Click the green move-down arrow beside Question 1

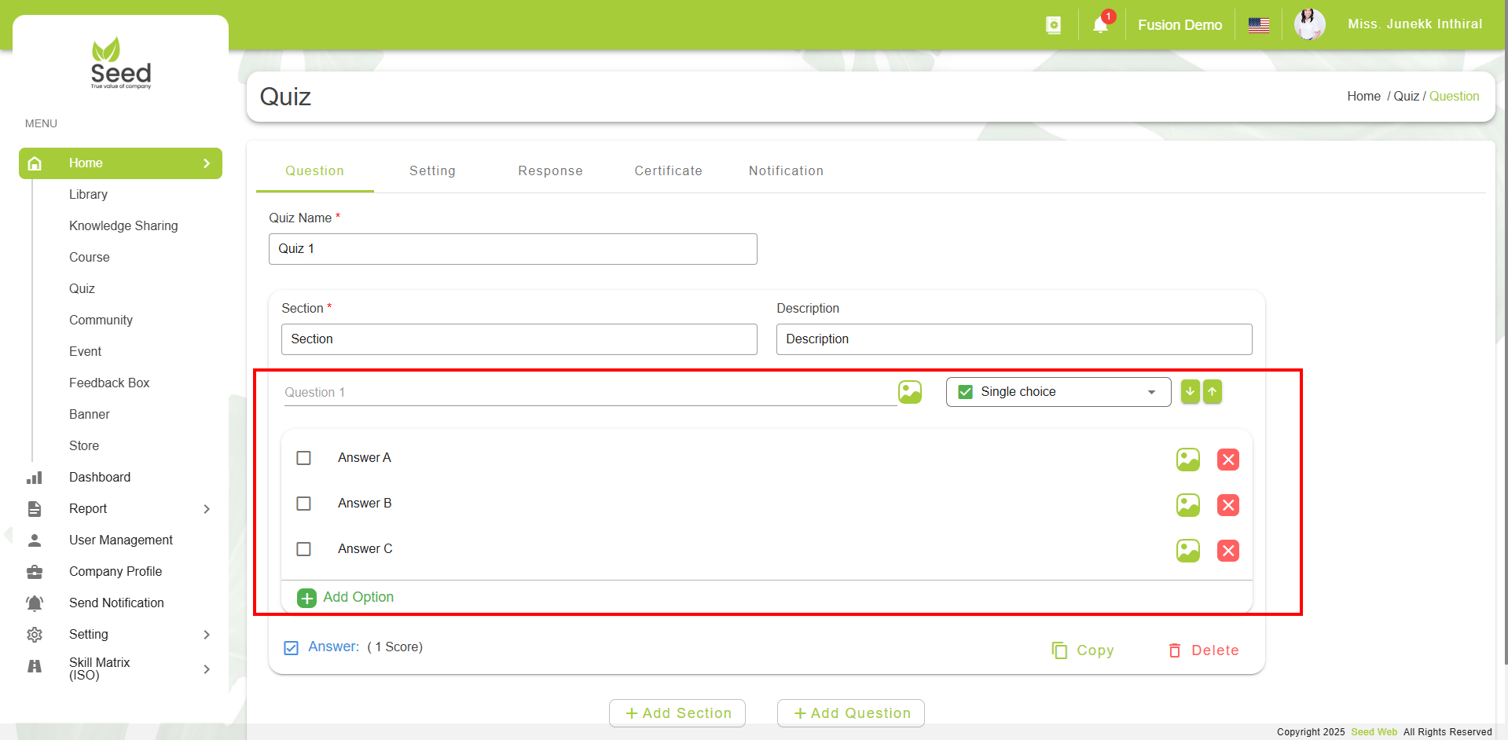pyautogui.click(x=1190, y=391)
